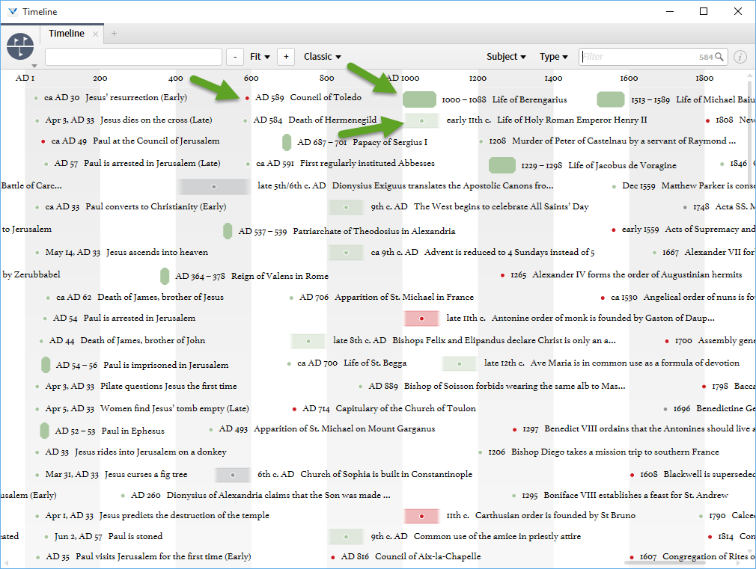
Task: Click Jesus rides into Jerusalem on a donkey
Action: click(x=150, y=452)
